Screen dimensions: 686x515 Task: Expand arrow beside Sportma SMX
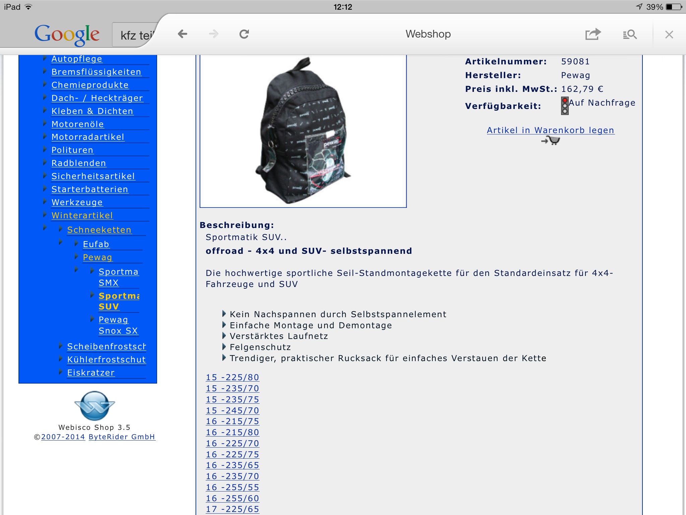pyautogui.click(x=92, y=271)
